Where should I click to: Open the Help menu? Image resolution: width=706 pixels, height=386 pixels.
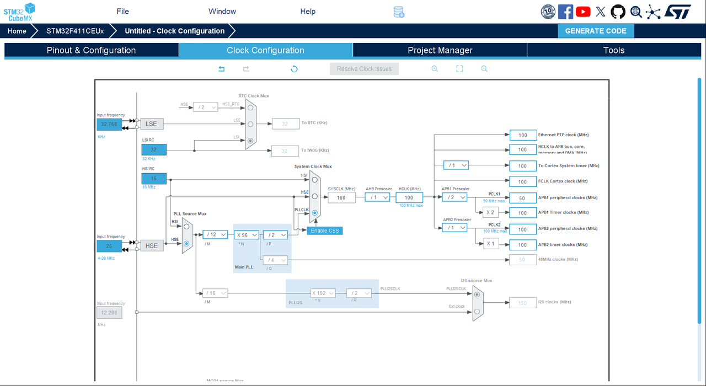(308, 12)
